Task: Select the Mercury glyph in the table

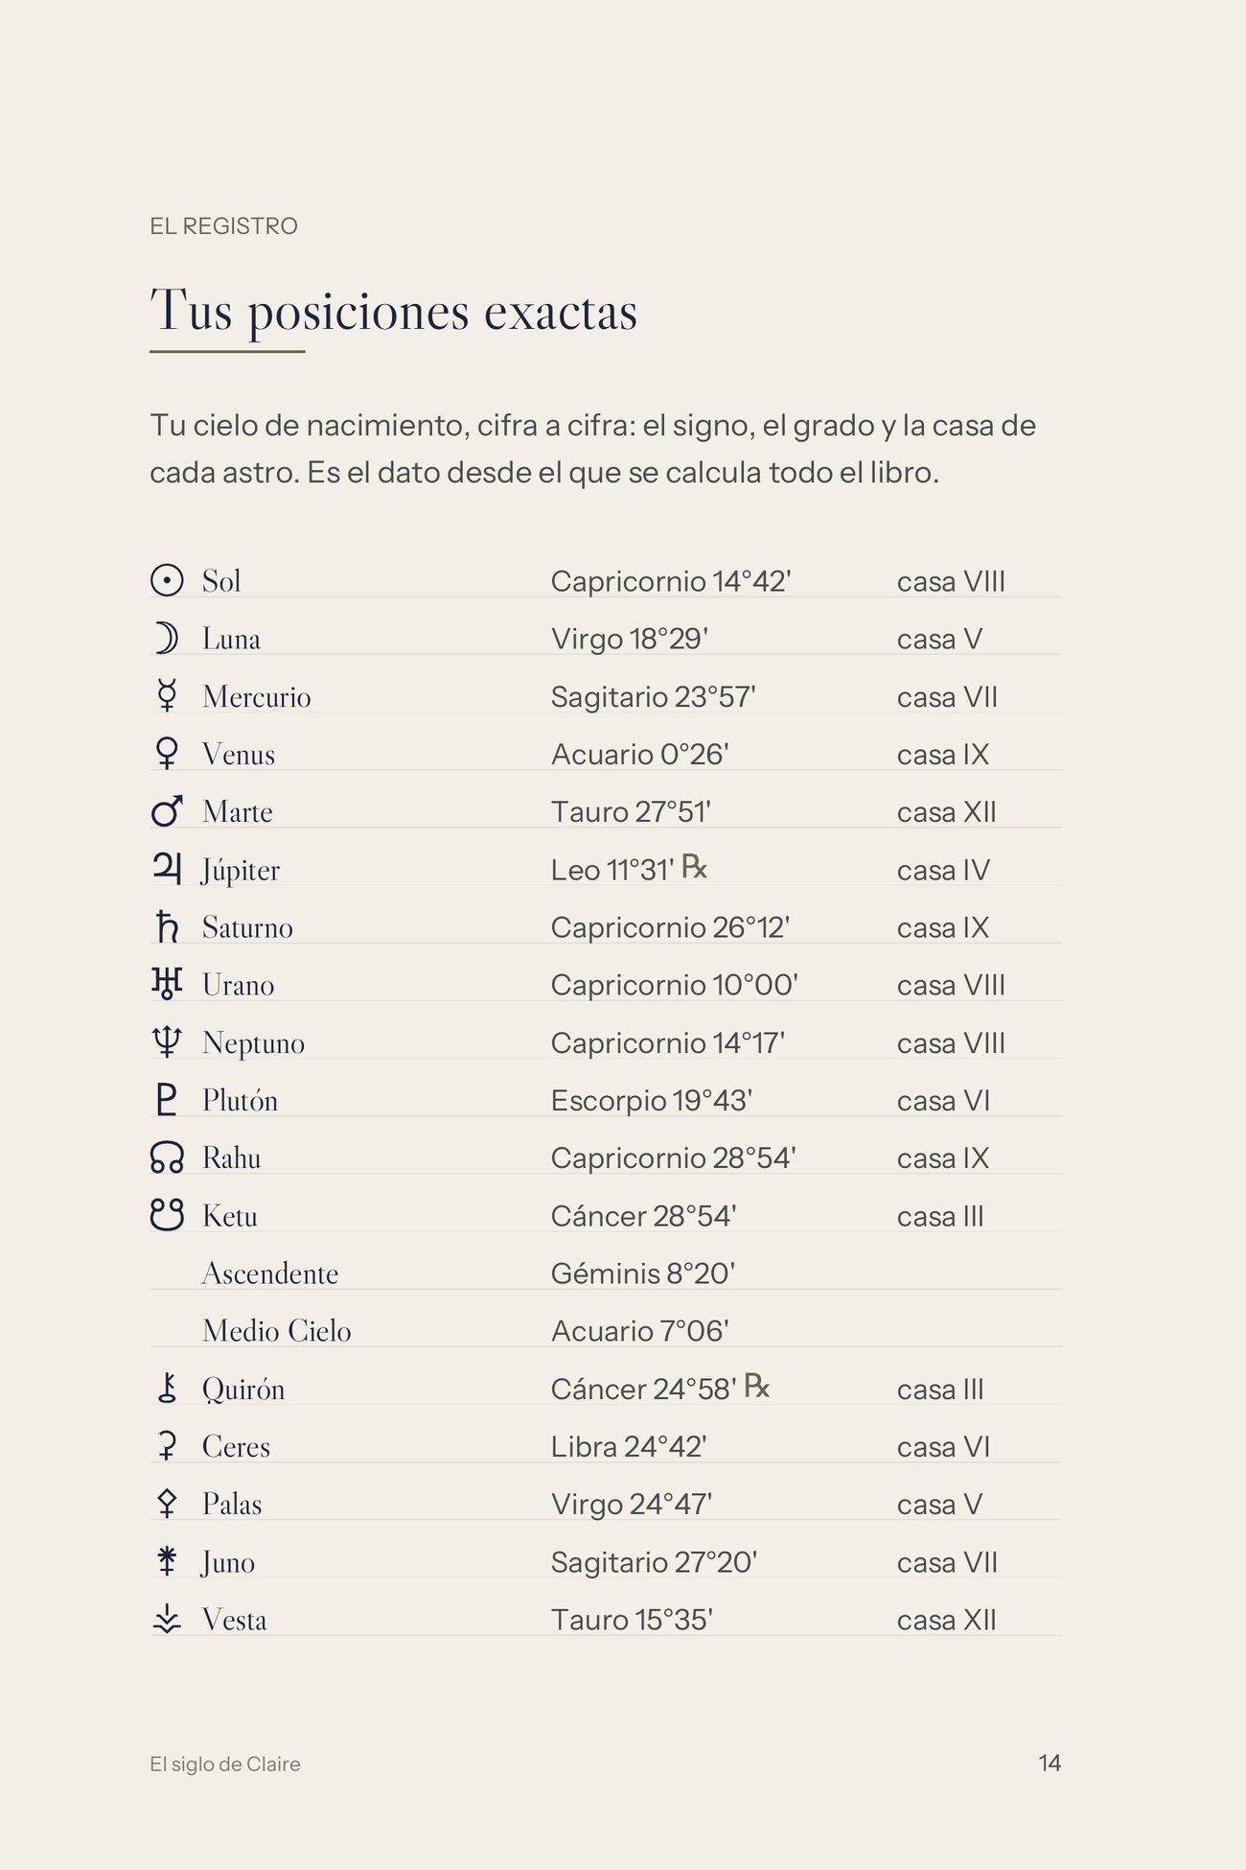Action: [x=167, y=695]
